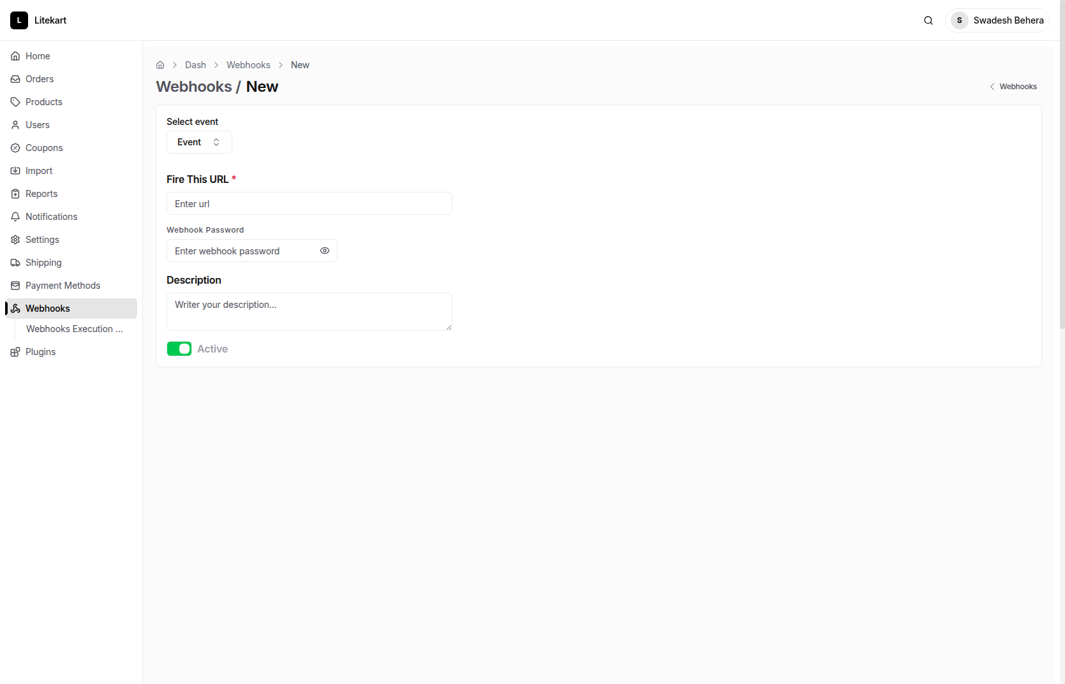Screen dimensions: 1065x684
Task: Click the Shipping truck icon
Action: pyautogui.click(x=15, y=263)
